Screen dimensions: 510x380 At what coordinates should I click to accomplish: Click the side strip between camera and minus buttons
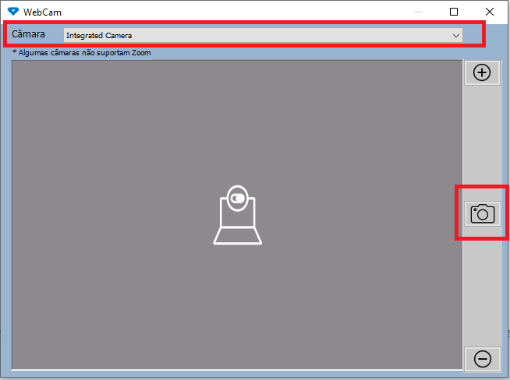(x=482, y=288)
